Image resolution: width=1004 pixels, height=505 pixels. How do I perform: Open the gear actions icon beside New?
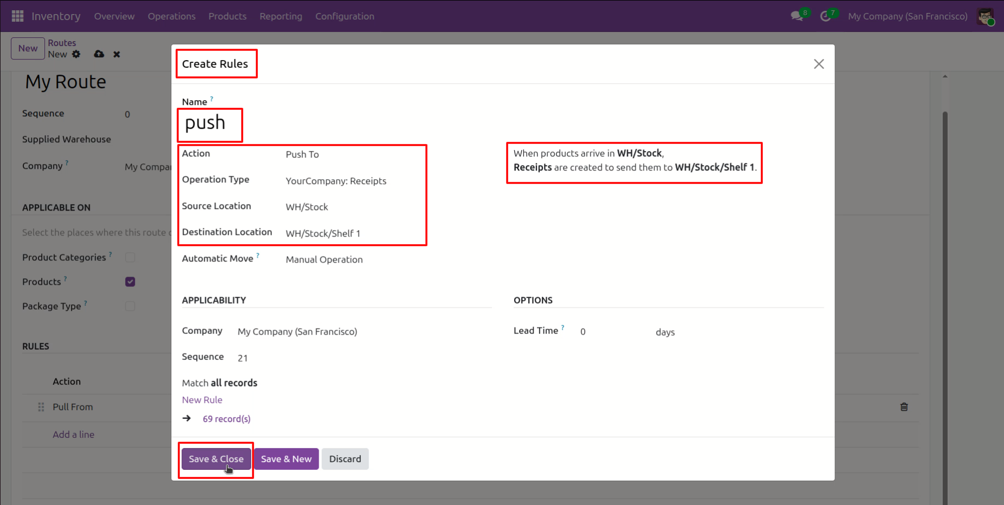tap(76, 54)
